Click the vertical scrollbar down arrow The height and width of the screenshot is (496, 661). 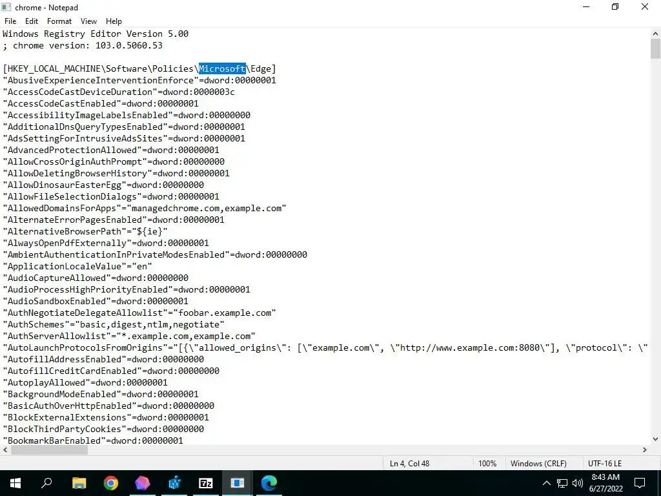pos(655,439)
